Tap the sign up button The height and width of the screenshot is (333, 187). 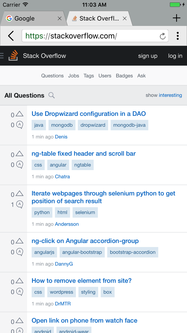tap(148, 56)
